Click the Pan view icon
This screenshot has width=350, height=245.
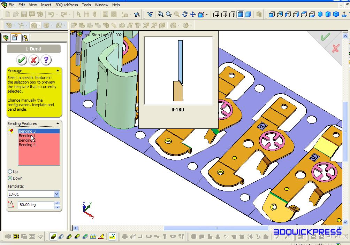[193, 15]
